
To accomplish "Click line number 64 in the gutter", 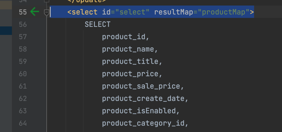I will pos(23,123).
